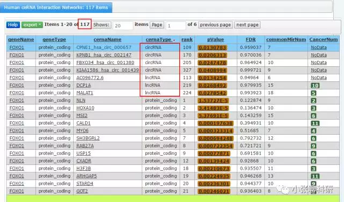Open ARHGAP5 cerna link
Screen dimensions: 344x202
(87, 176)
